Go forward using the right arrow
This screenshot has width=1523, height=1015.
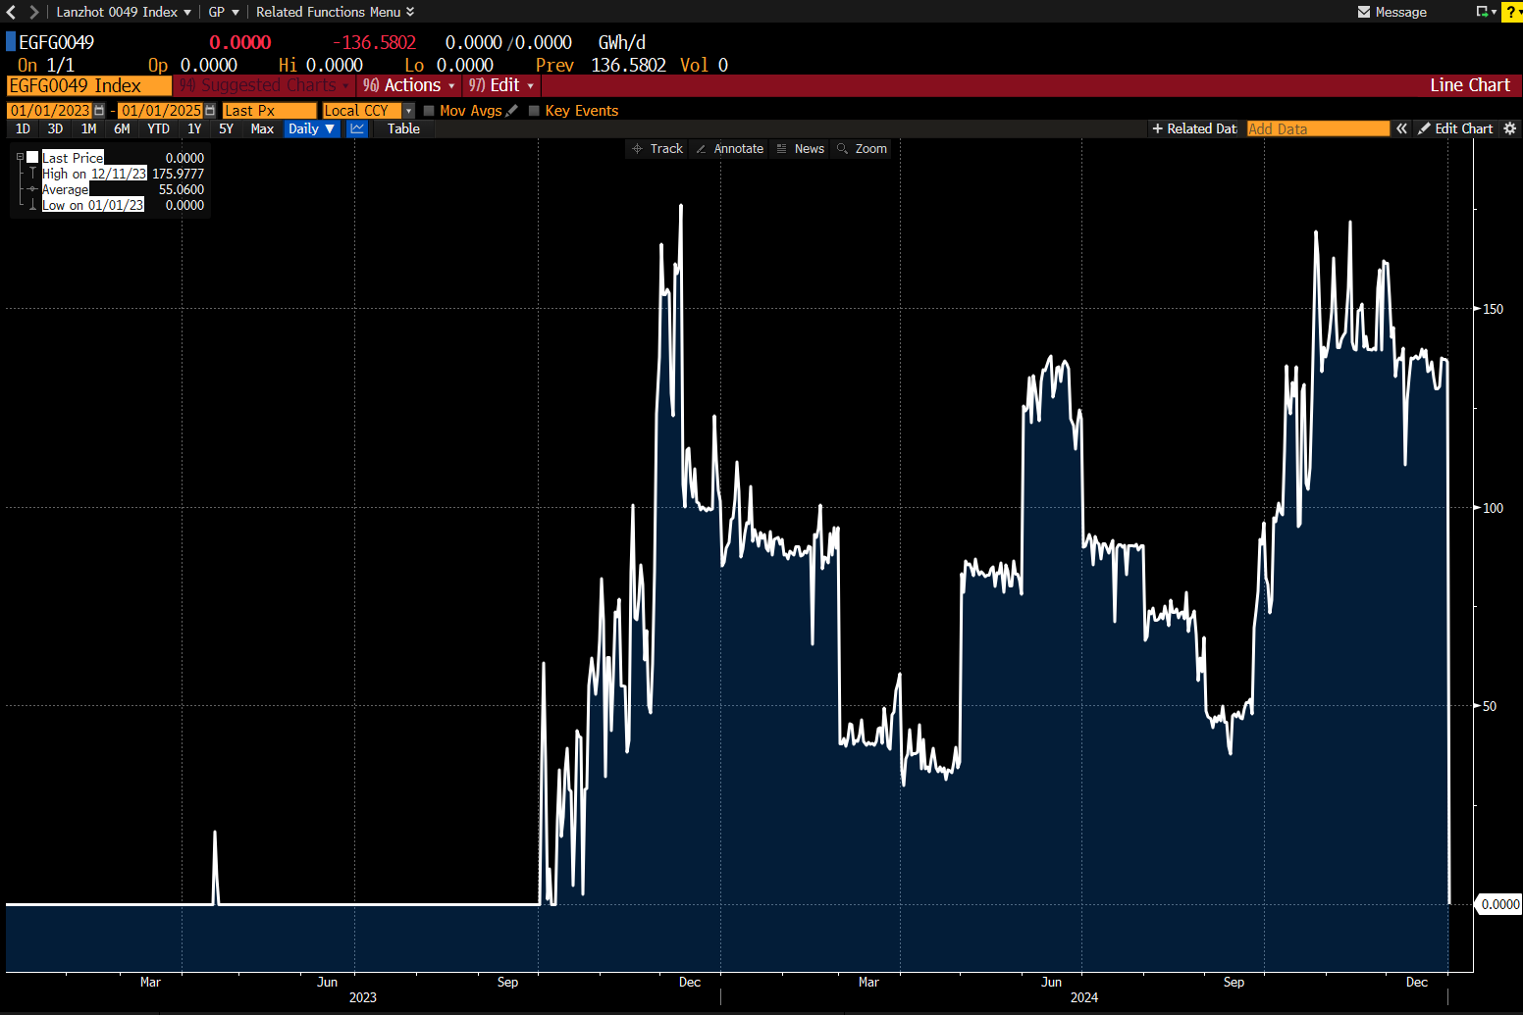(34, 12)
